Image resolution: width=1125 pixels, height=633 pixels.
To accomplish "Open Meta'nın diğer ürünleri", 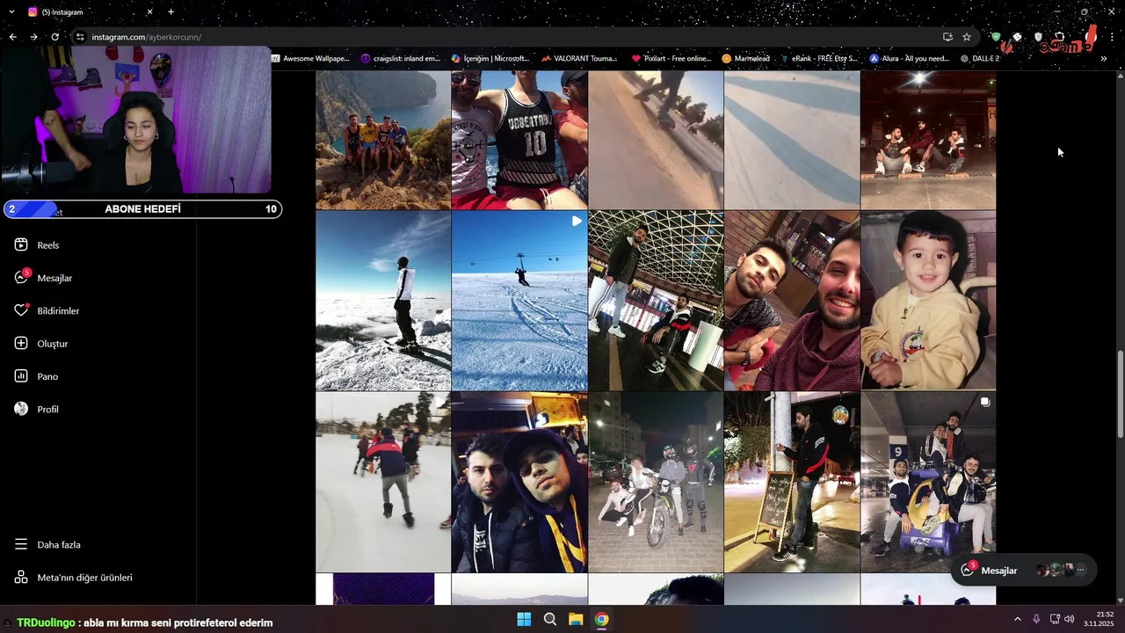I will click(74, 578).
